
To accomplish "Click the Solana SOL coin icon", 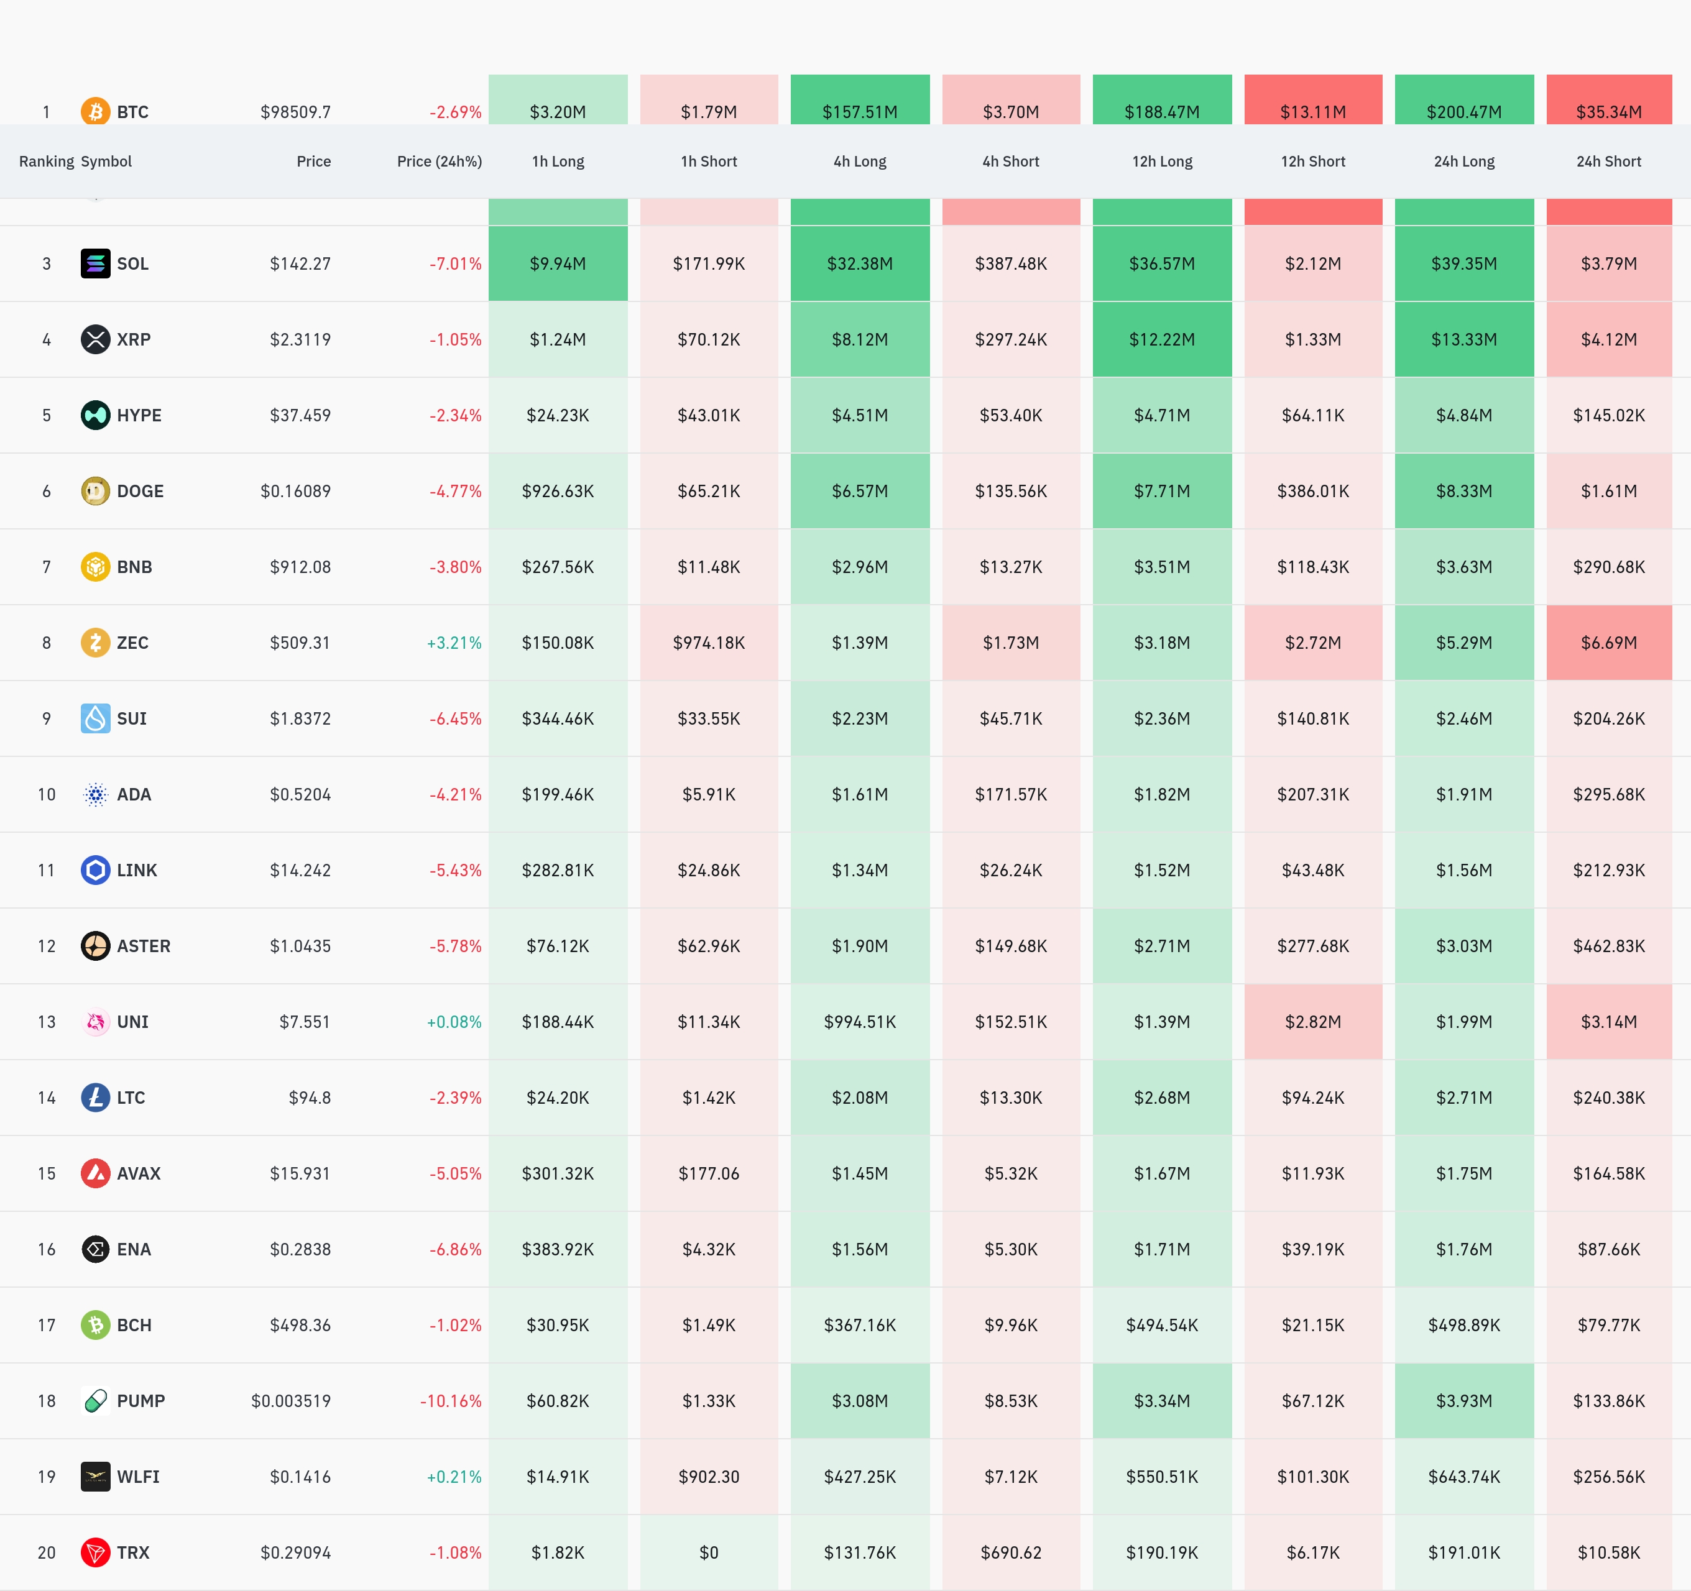I will click(x=95, y=264).
